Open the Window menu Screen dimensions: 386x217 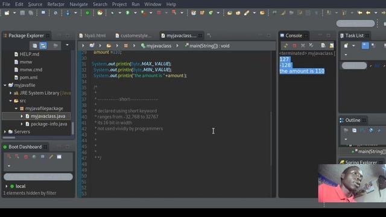pyautogui.click(x=153, y=4)
